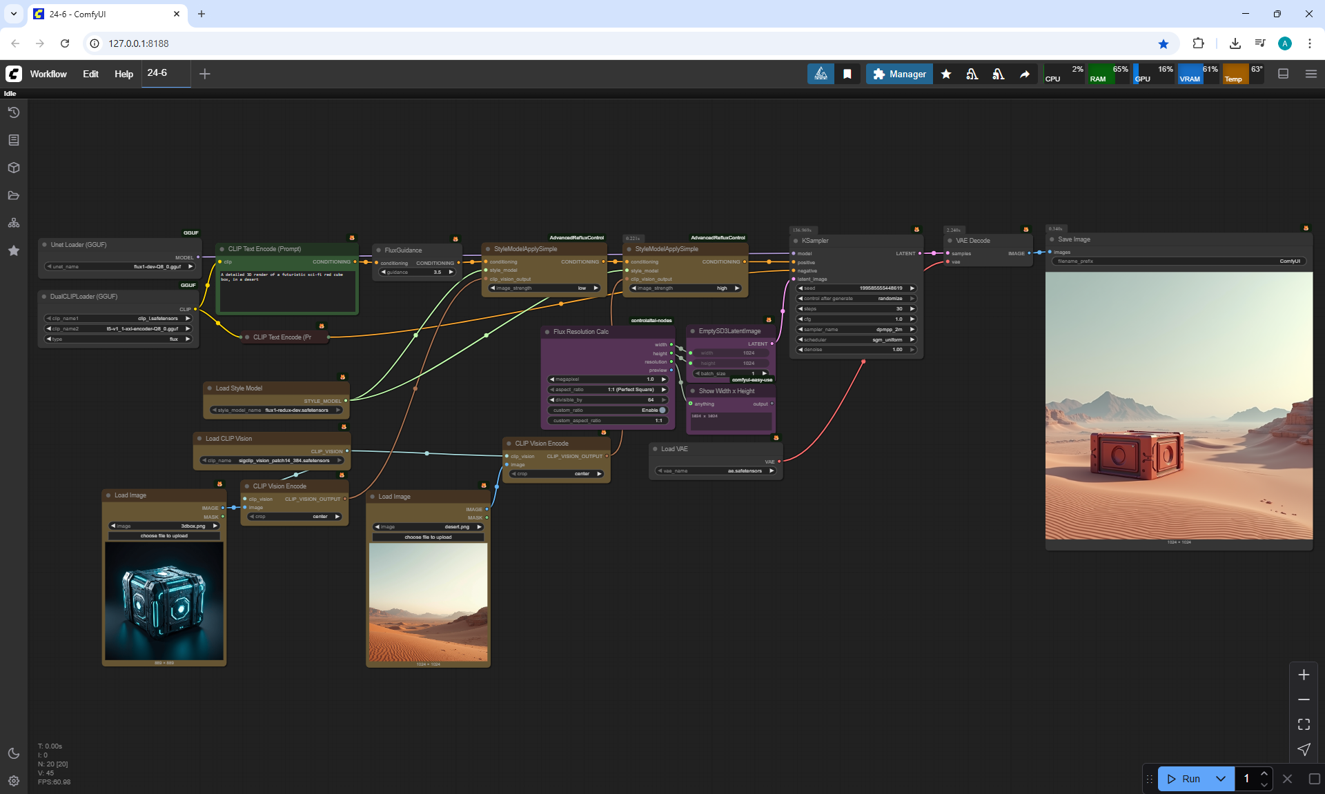Click choose file to upload under 3dbox.png

[x=164, y=535]
